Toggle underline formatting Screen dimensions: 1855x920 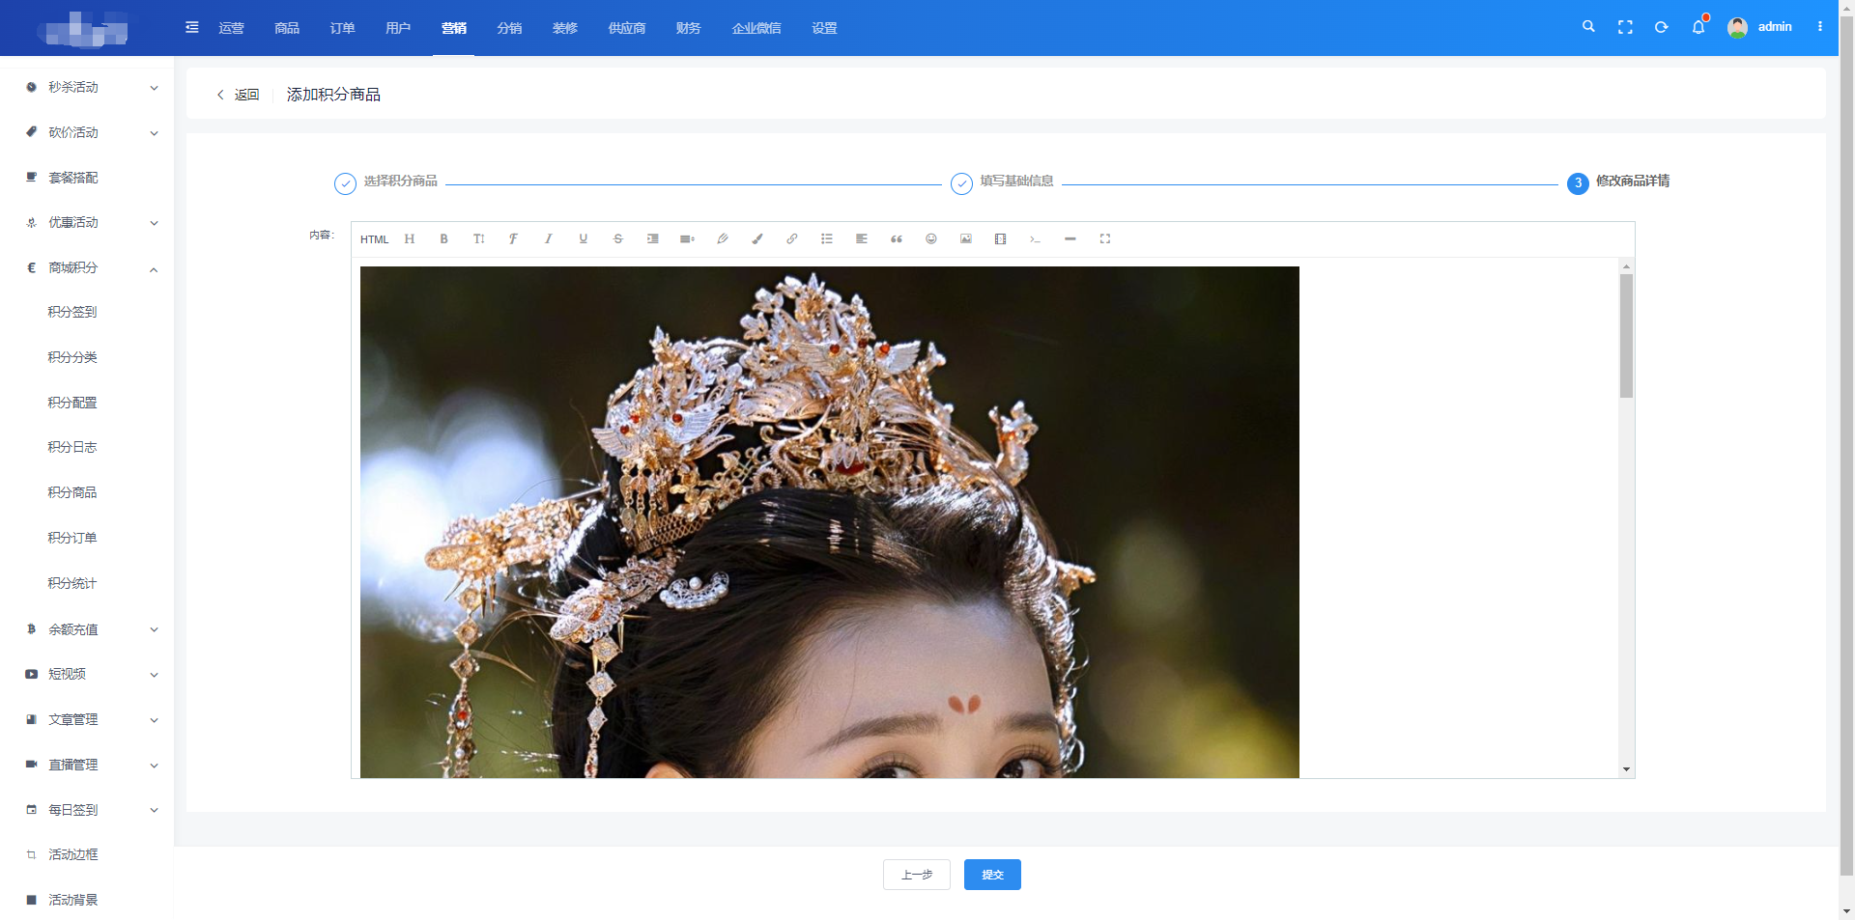click(584, 239)
